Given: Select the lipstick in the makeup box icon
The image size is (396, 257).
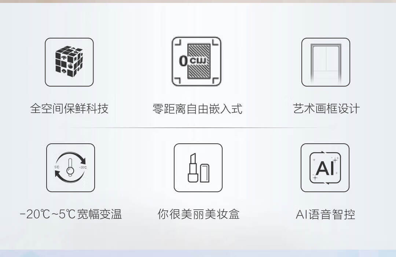Looking at the screenshot, I should (193, 168).
